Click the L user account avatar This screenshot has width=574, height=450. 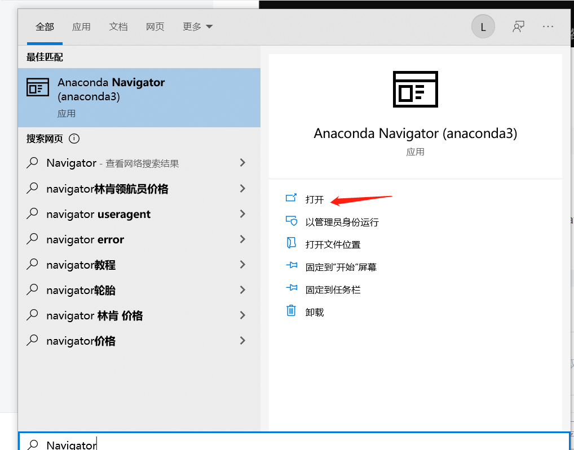click(483, 26)
